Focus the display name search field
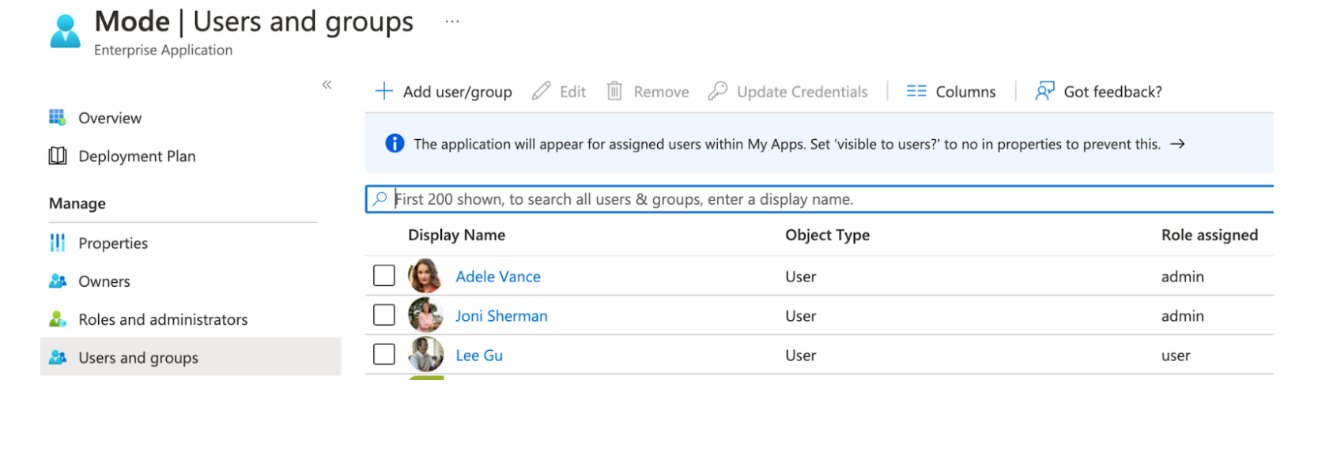 (819, 199)
